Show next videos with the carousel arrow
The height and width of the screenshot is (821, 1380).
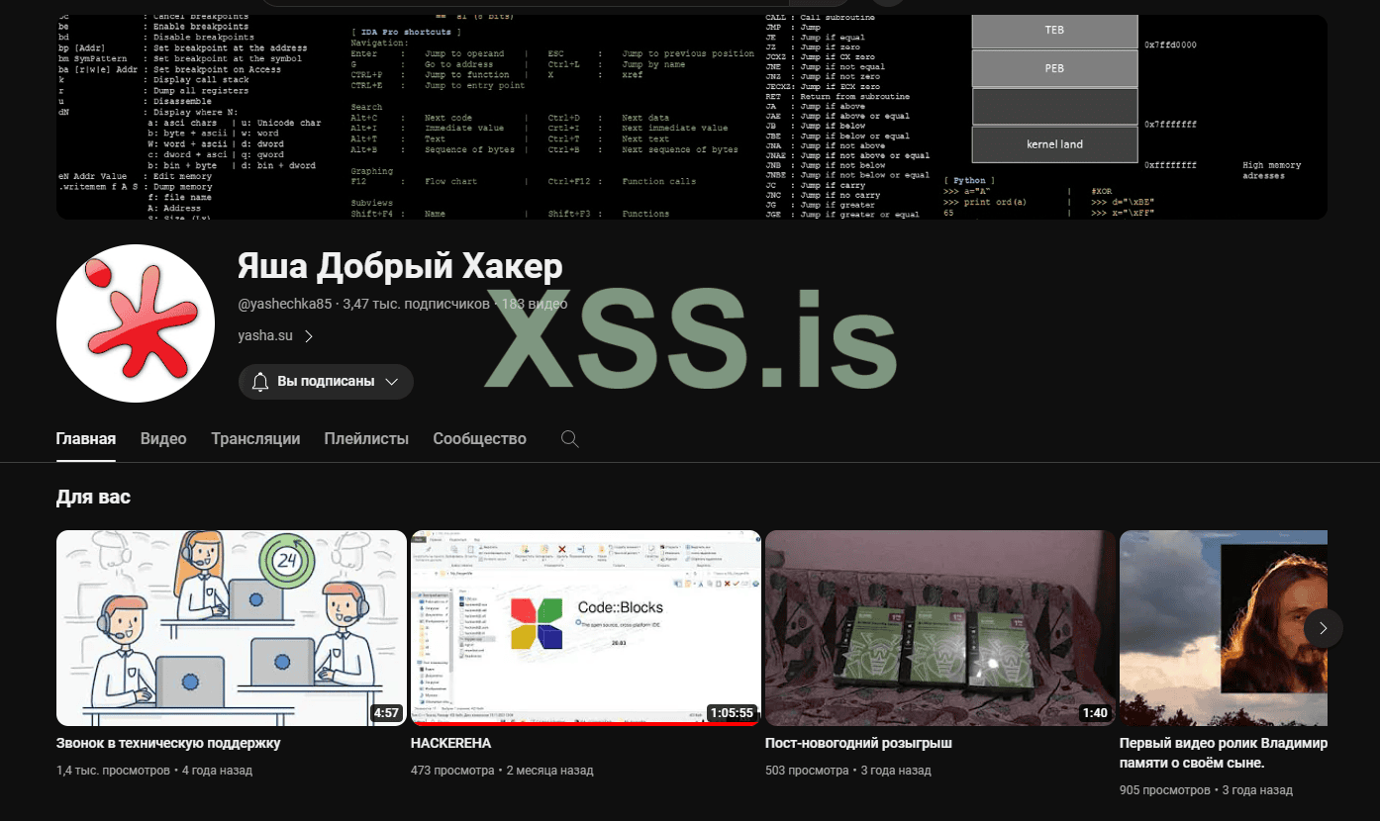point(1324,628)
